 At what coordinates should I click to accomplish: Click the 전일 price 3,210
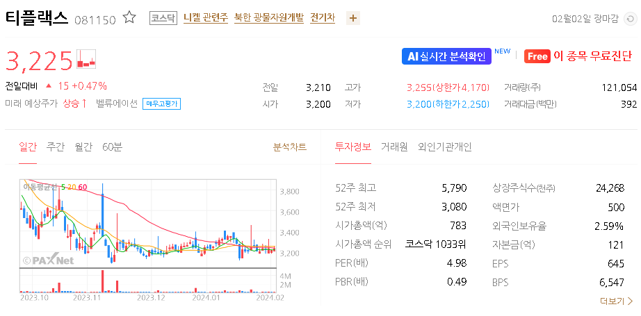coord(318,88)
